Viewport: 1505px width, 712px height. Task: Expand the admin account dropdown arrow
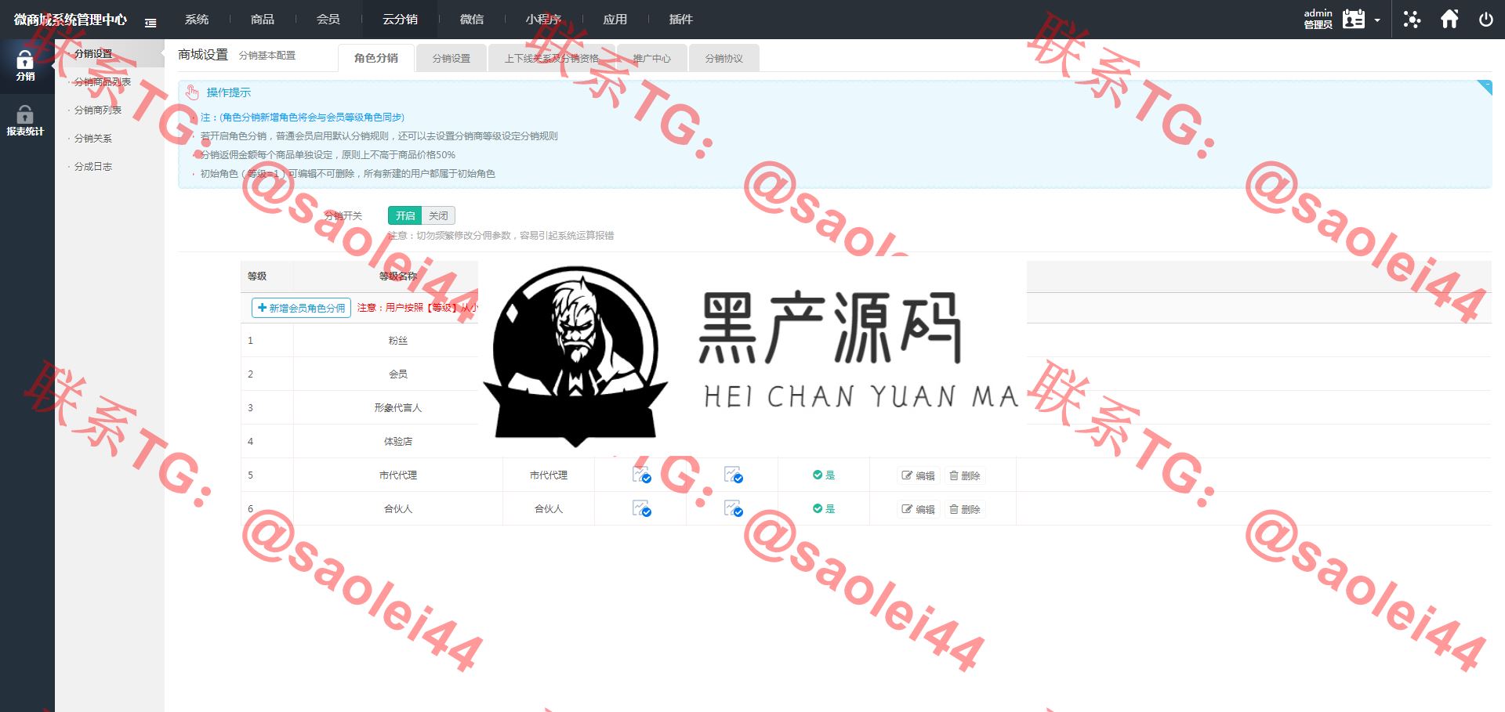point(1377,20)
